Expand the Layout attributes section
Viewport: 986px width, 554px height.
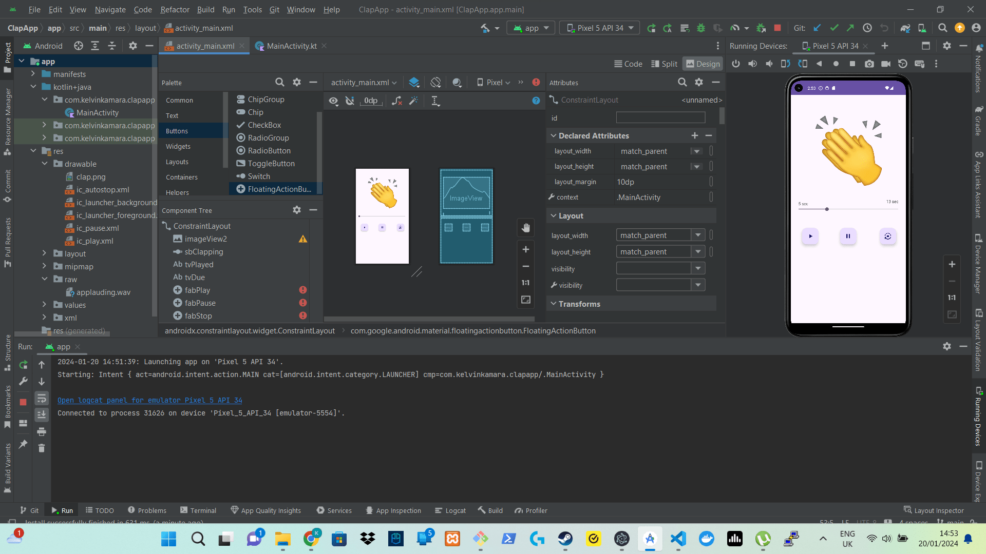click(x=554, y=216)
